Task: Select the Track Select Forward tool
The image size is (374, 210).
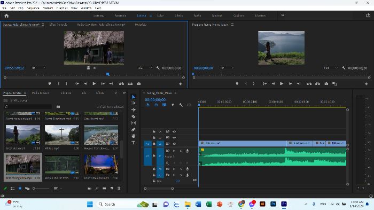Action: tap(134, 103)
